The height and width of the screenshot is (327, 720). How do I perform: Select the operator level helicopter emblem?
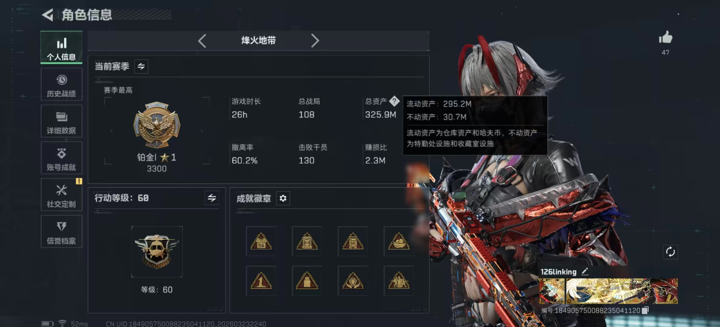157,251
